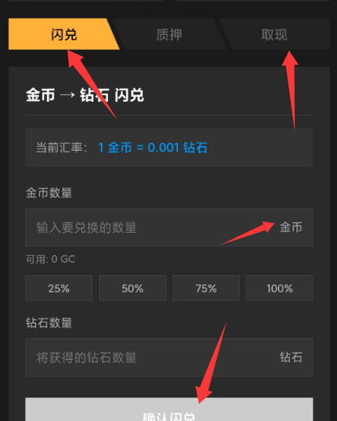This screenshot has width=337, height=421.
Task: Choose the 50% amount button
Action: (x=132, y=288)
